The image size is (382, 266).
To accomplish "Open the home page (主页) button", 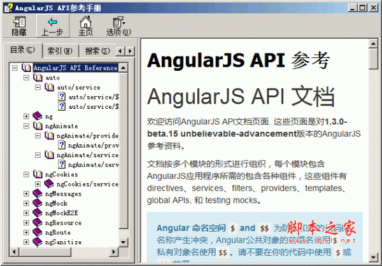I will click(x=85, y=26).
